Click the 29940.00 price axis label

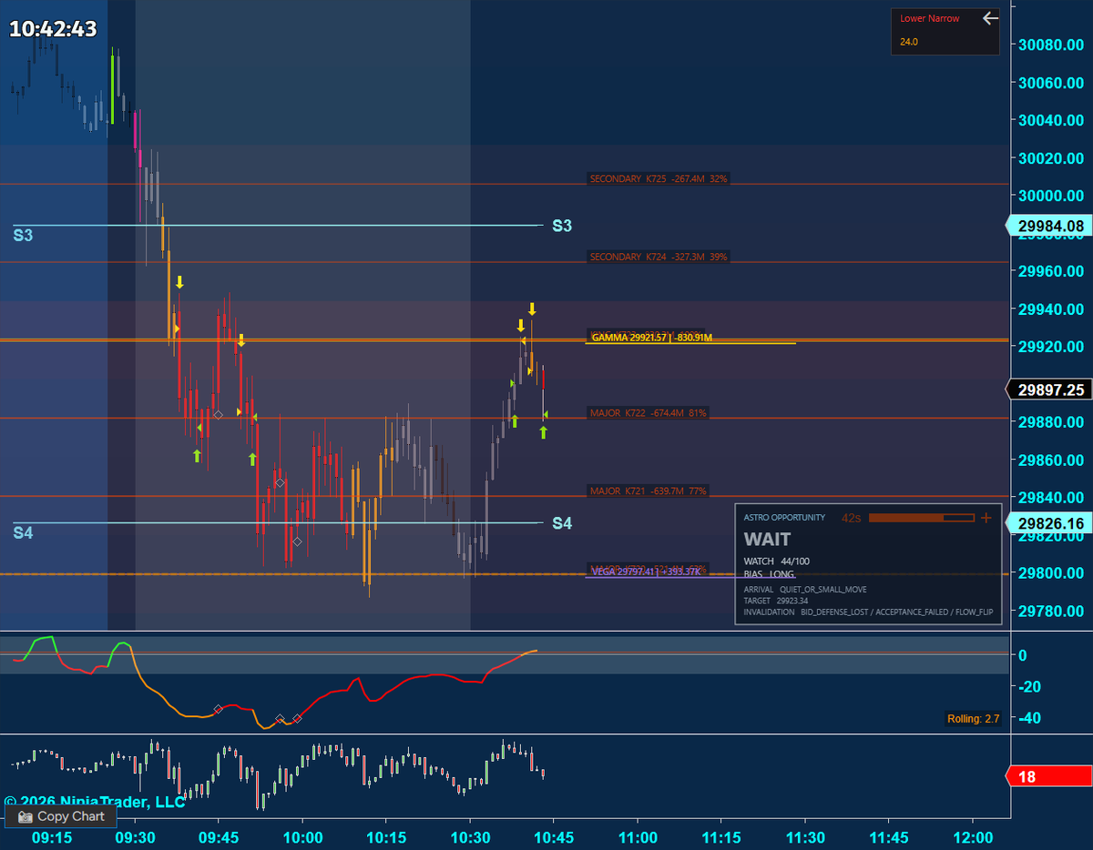click(x=1051, y=309)
